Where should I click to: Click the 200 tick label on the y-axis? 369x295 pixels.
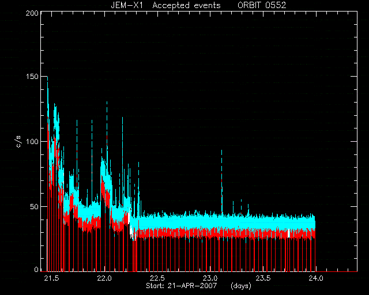click(32, 13)
